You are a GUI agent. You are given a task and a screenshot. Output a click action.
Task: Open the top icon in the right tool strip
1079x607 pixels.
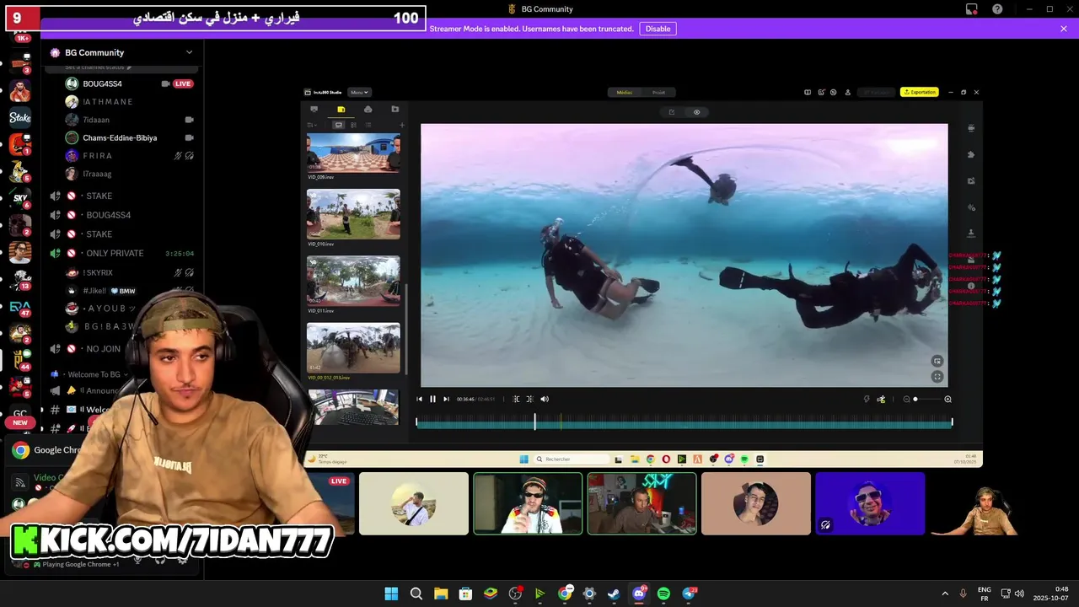(971, 128)
